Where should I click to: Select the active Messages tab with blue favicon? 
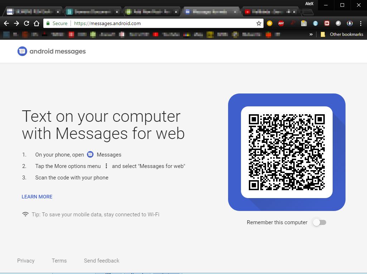[210, 11]
